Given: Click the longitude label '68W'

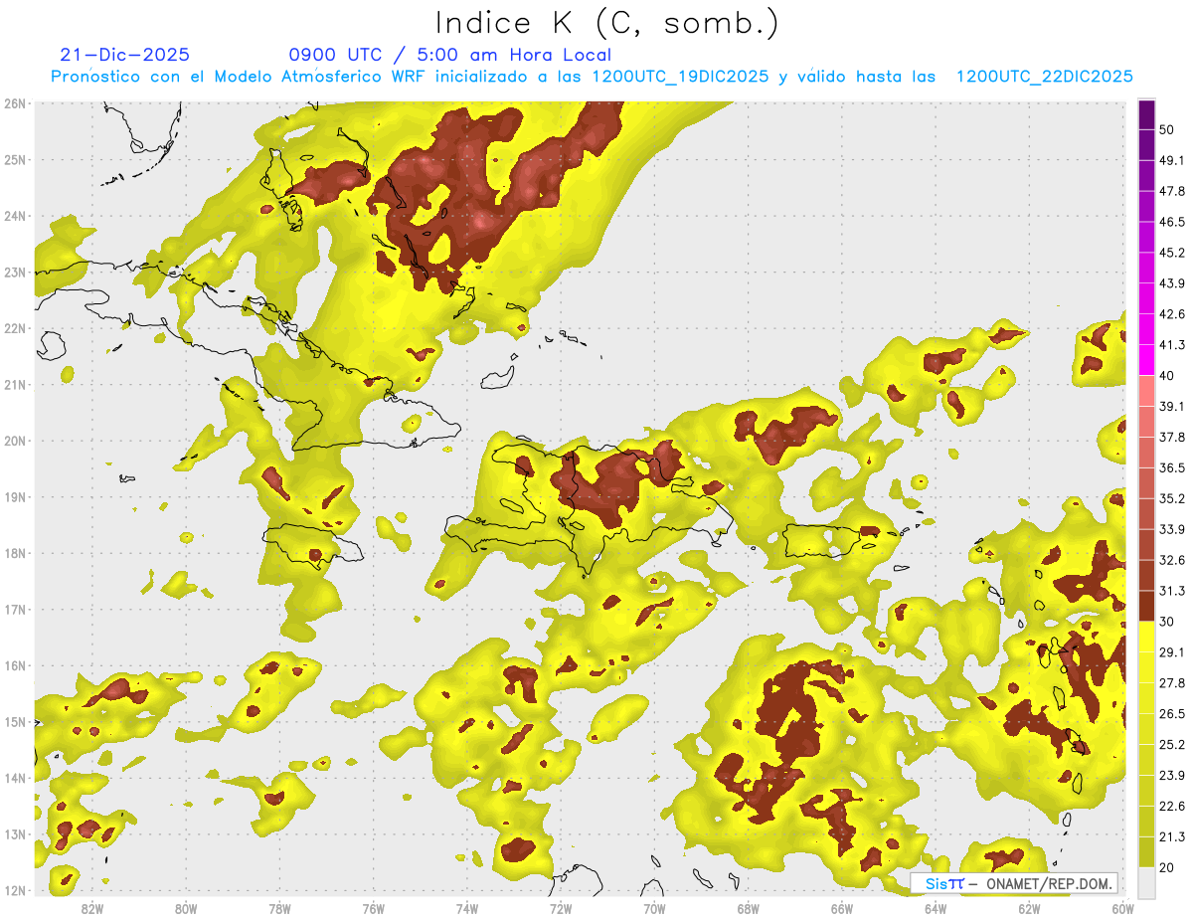Looking at the screenshot, I should [748, 909].
